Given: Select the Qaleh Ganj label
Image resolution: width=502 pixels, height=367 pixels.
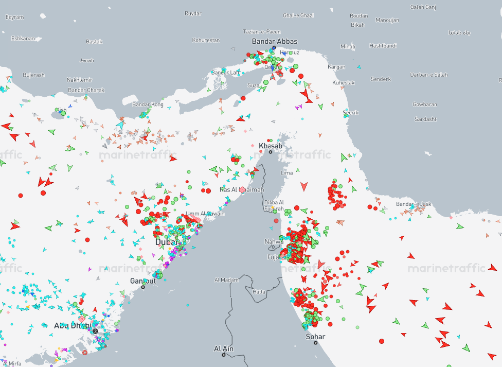Looking at the screenshot, I should (x=423, y=7).
